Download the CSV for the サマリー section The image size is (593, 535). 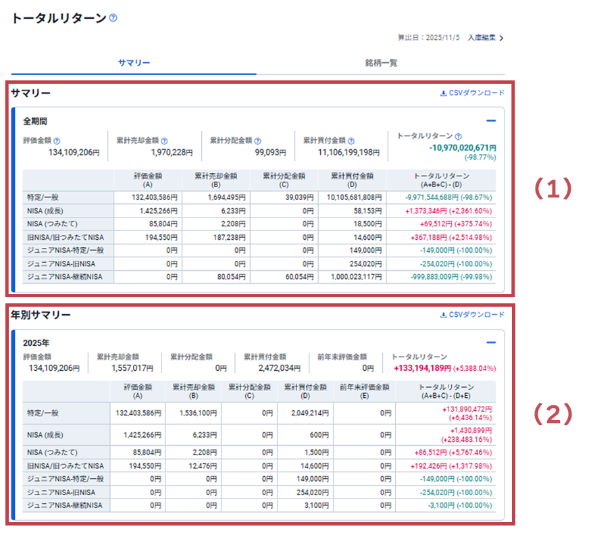tap(472, 93)
